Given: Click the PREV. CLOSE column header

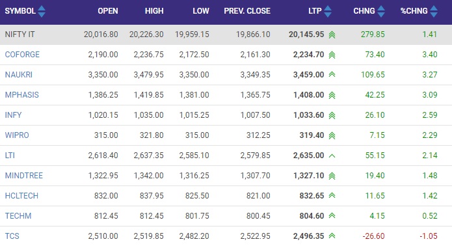Looking at the screenshot, I should coord(247,11).
